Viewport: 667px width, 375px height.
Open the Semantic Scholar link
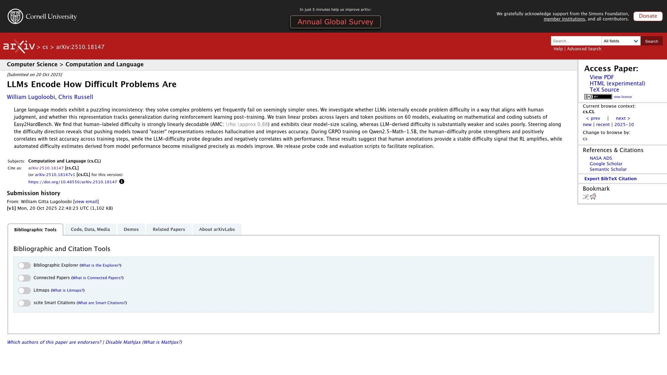pyautogui.click(x=608, y=169)
